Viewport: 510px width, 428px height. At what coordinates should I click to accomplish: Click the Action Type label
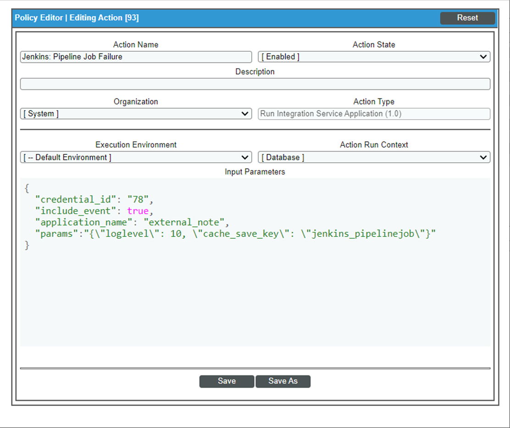click(374, 102)
